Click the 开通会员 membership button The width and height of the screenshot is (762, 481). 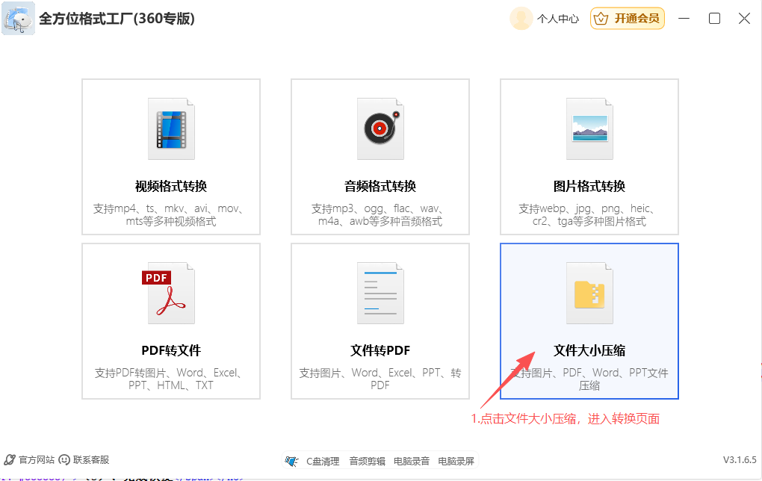(628, 19)
